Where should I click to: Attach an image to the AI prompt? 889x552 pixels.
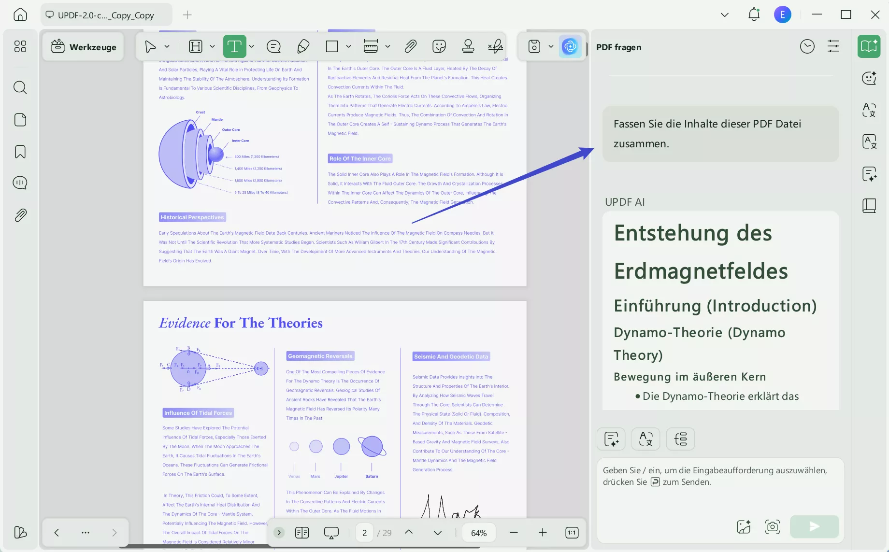[744, 526]
